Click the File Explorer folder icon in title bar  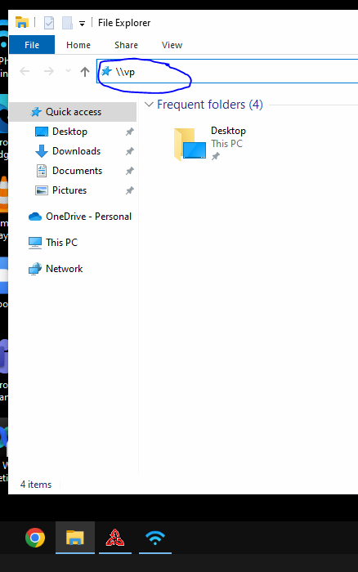point(22,23)
